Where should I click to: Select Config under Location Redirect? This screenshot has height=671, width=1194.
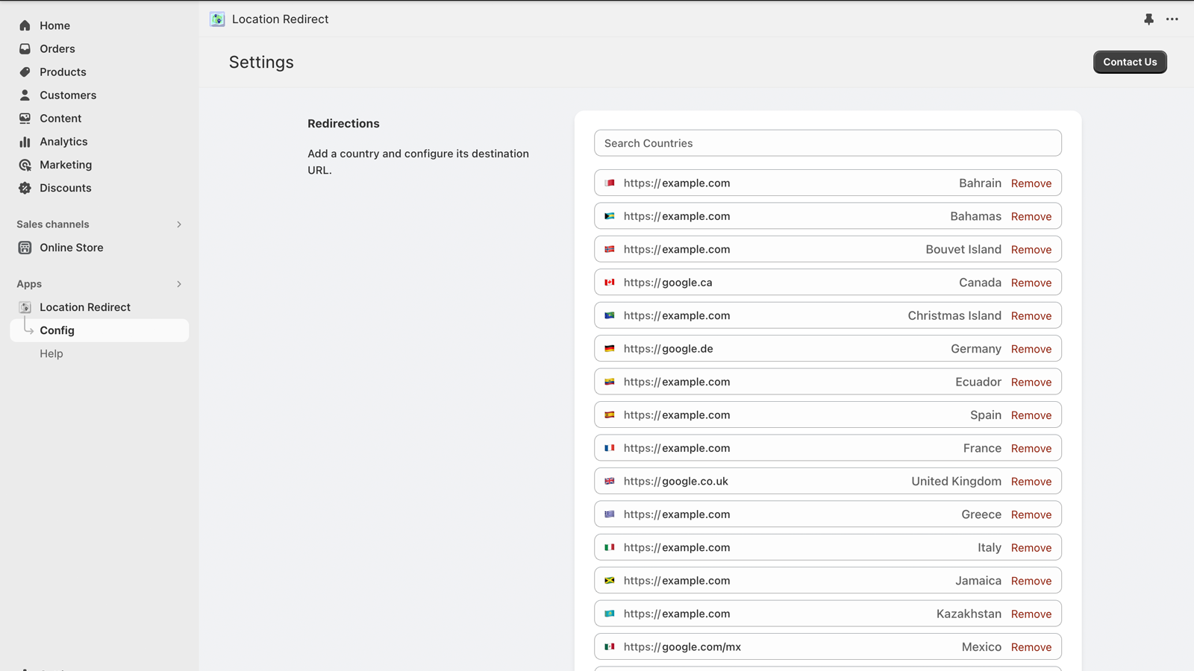(57, 330)
